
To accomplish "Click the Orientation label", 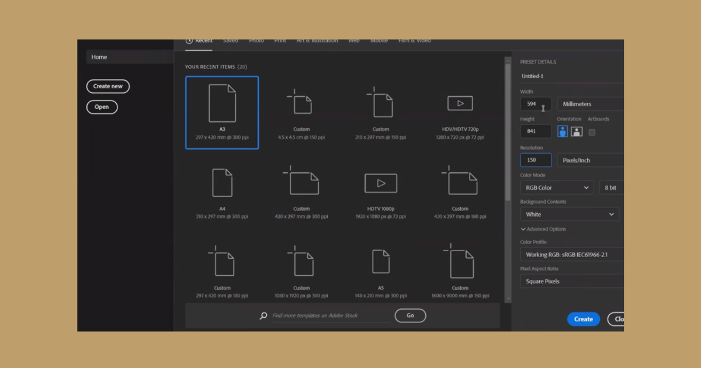I will 569,119.
